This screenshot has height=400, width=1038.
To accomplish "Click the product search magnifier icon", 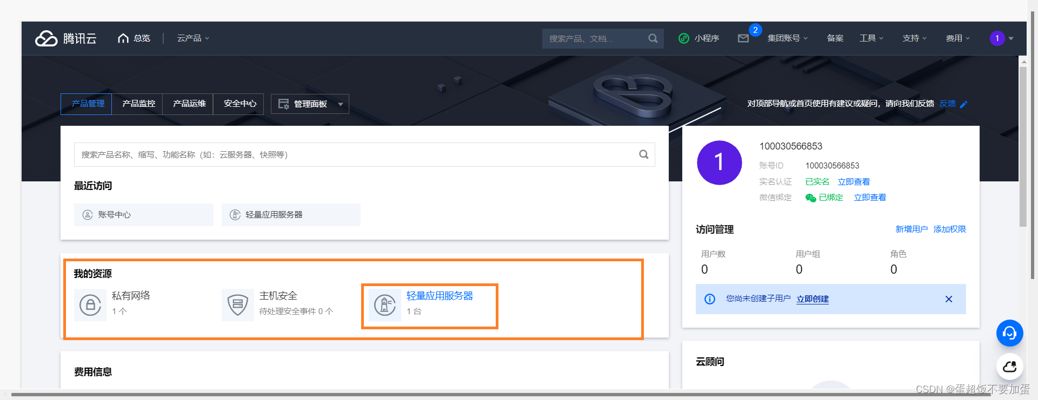I will click(644, 154).
